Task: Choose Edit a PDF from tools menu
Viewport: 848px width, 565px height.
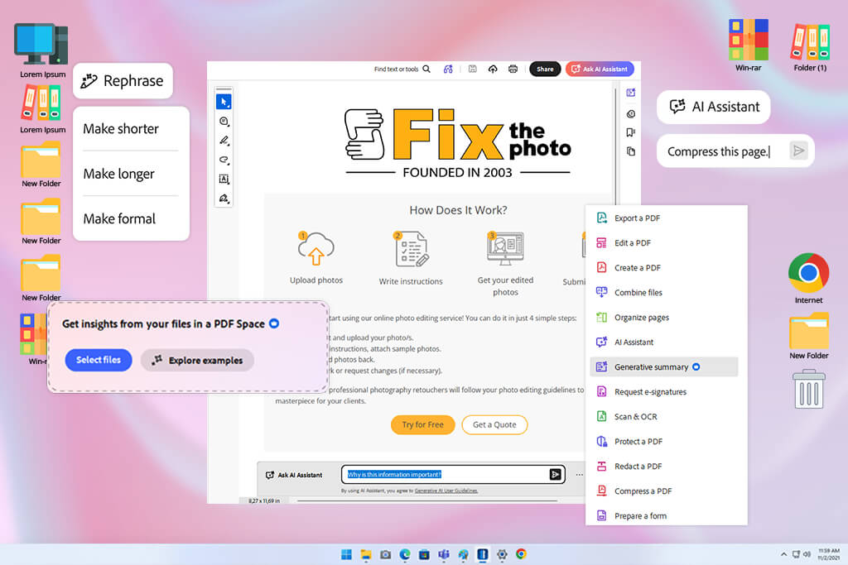Action: (662, 243)
